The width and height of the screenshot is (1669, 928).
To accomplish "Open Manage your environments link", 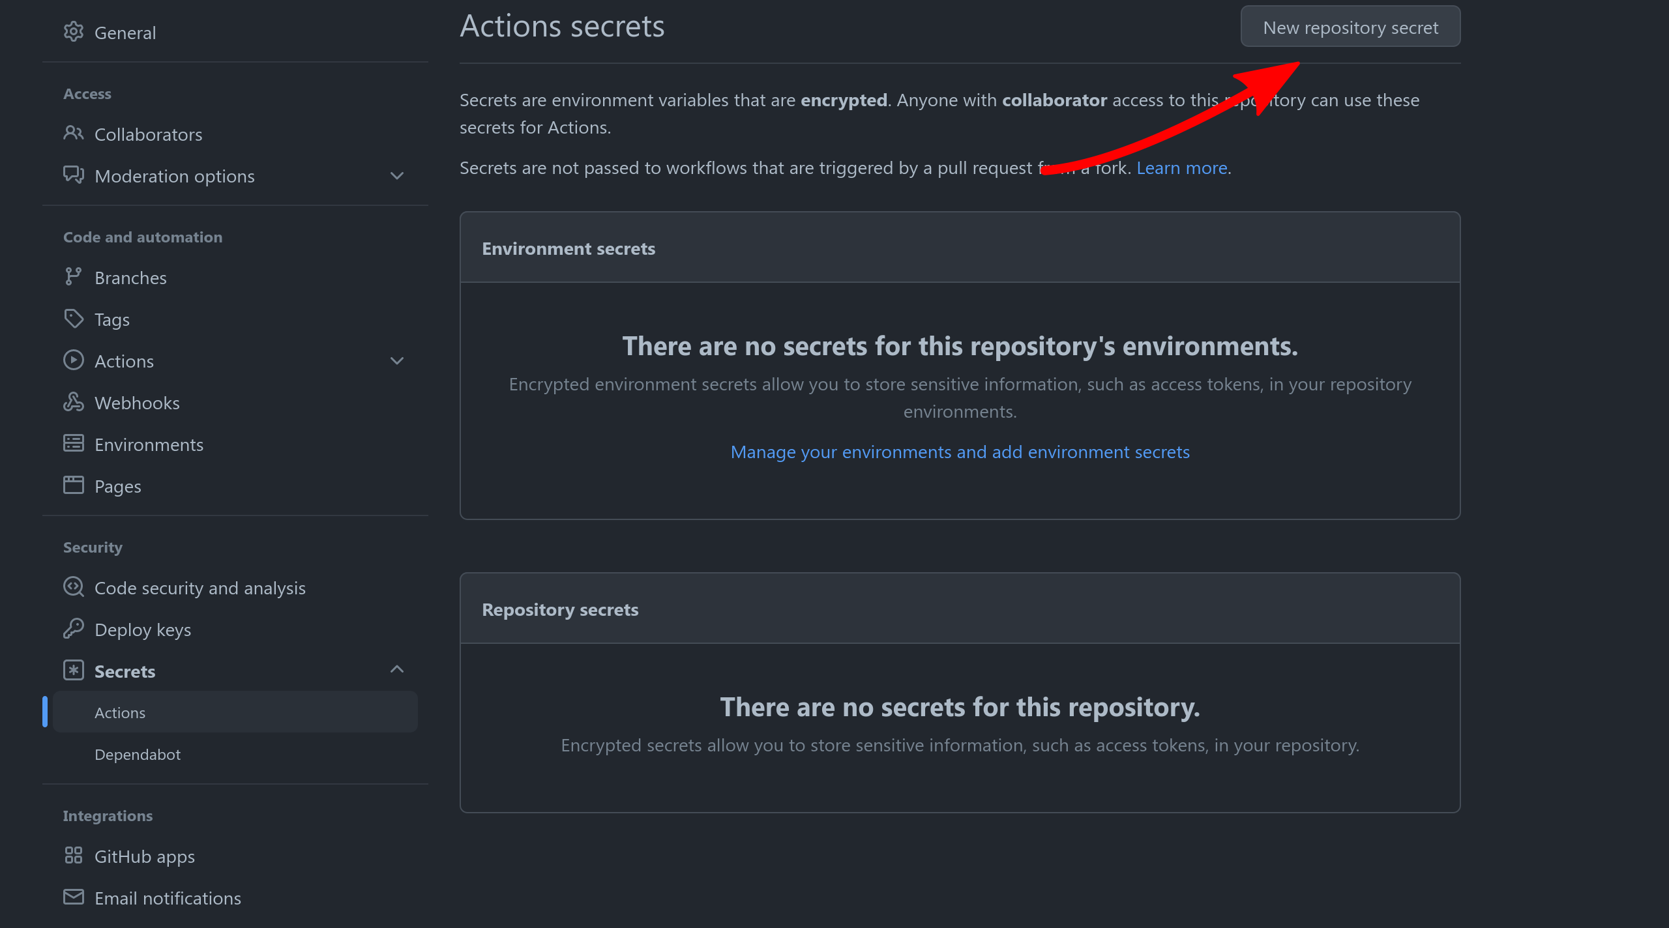I will click(x=960, y=452).
